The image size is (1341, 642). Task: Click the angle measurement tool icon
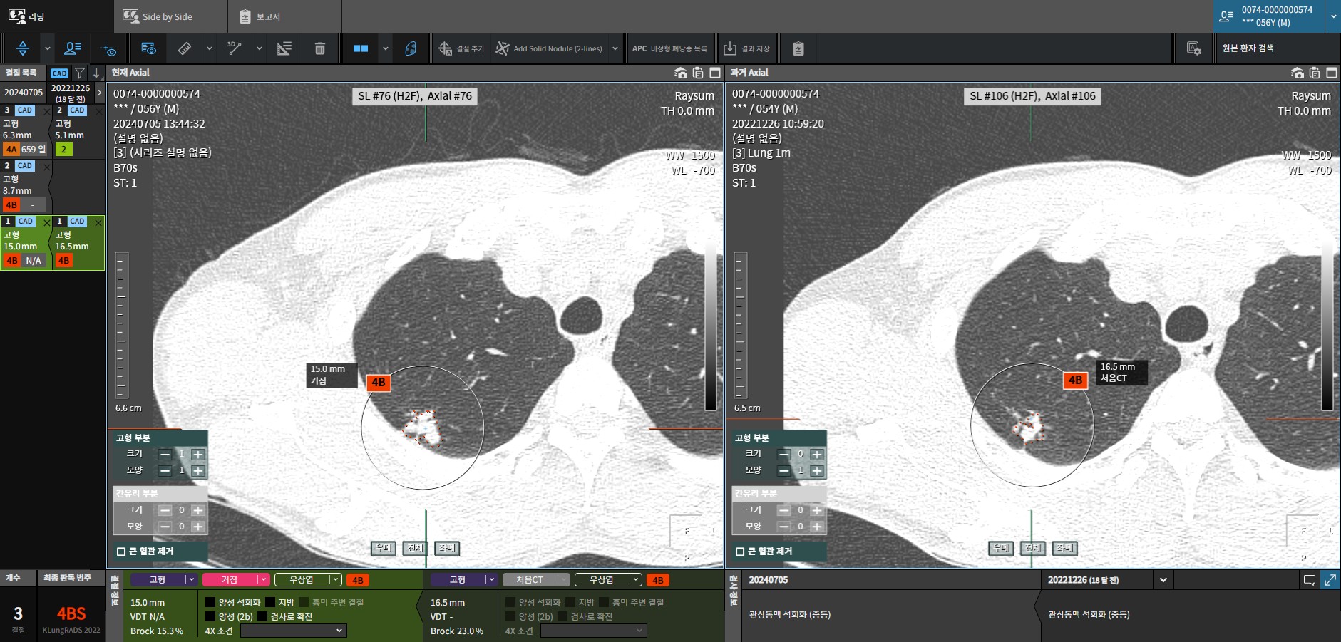(284, 48)
